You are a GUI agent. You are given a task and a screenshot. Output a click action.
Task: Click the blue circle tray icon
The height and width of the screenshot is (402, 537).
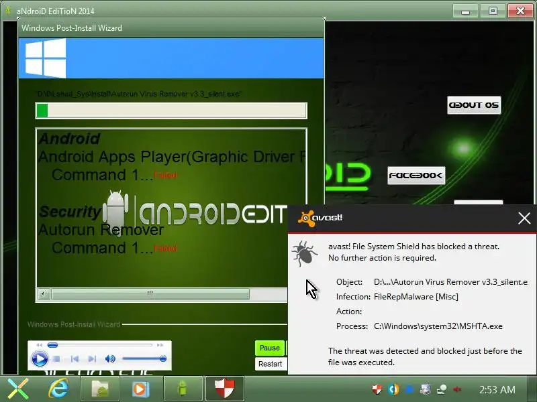(409, 389)
